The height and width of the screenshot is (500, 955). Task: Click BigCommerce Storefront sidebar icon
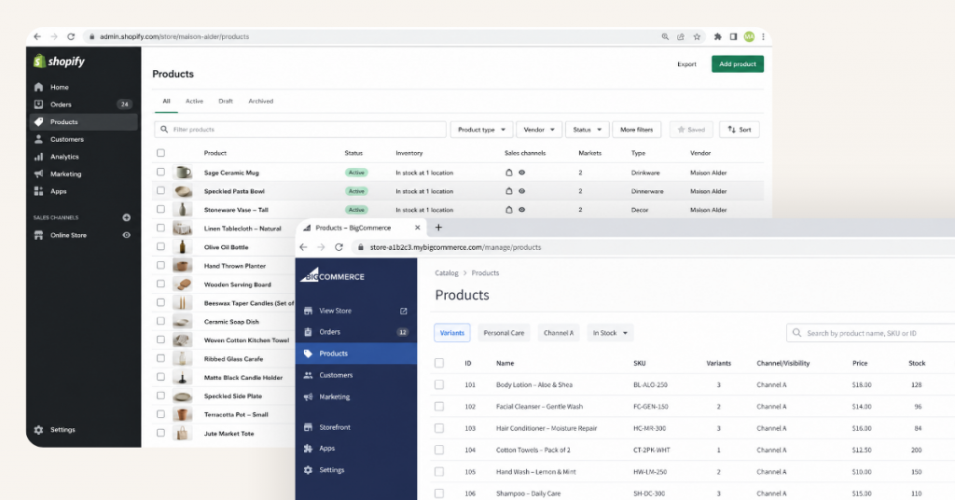tap(309, 427)
